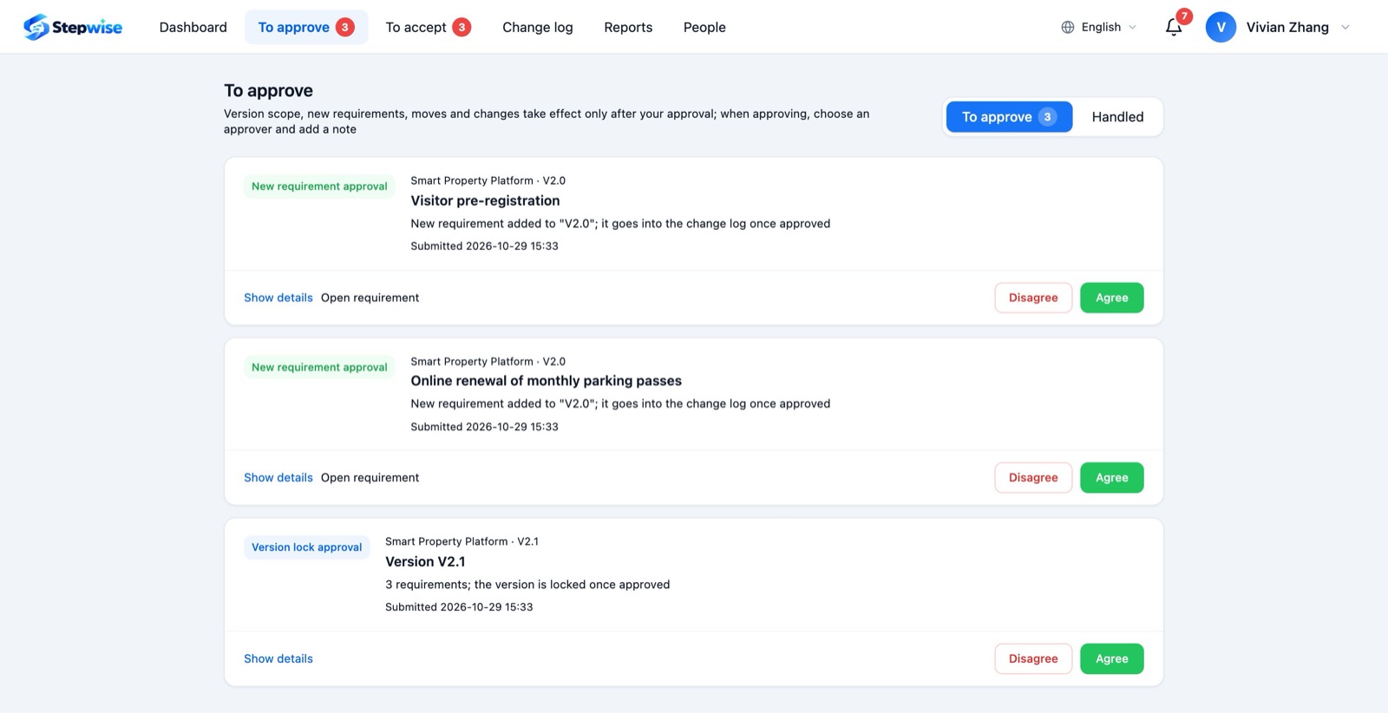Disagree with parking passes renewal requirement

(x=1033, y=478)
